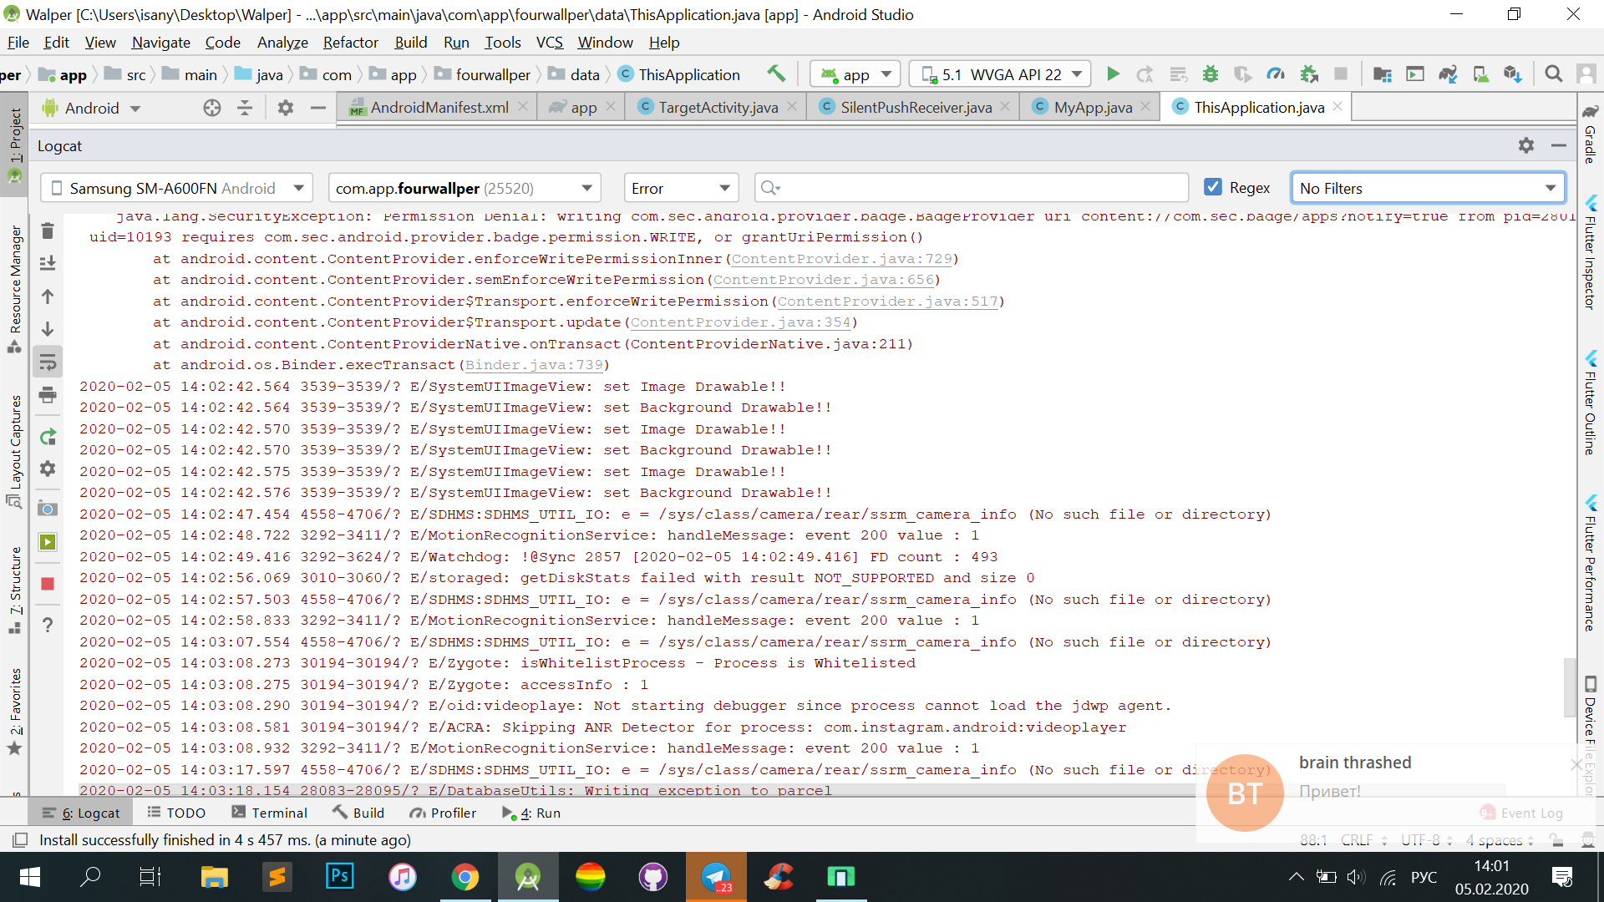Click Windows Start button
Image resolution: width=1604 pixels, height=902 pixels.
30,877
